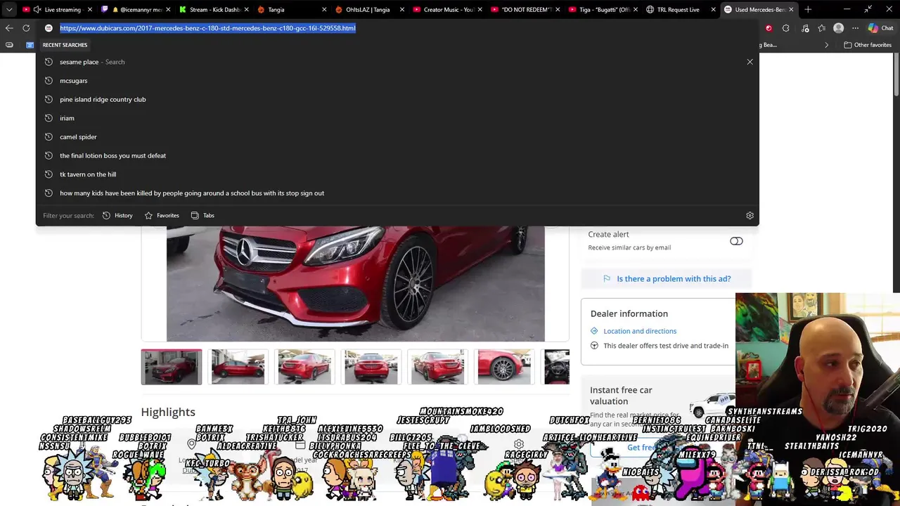900x506 pixels.
Task: Close the TRL Request Live tab
Action: [714, 10]
